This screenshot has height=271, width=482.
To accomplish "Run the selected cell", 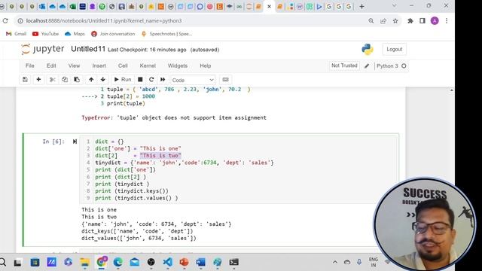I will (123, 80).
